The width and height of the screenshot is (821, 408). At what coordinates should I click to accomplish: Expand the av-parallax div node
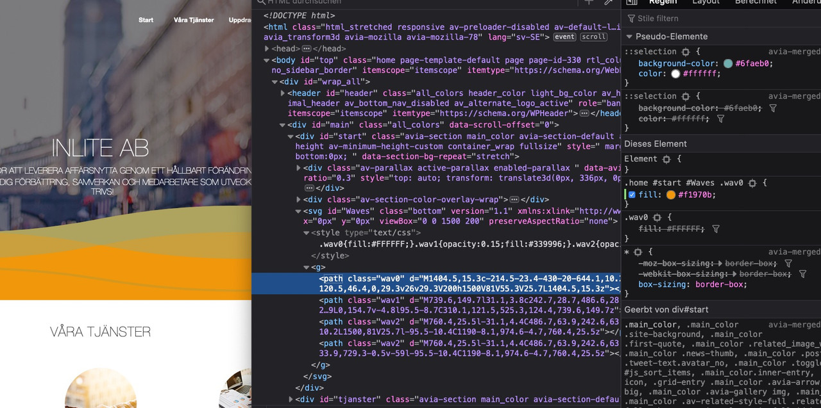(x=298, y=168)
